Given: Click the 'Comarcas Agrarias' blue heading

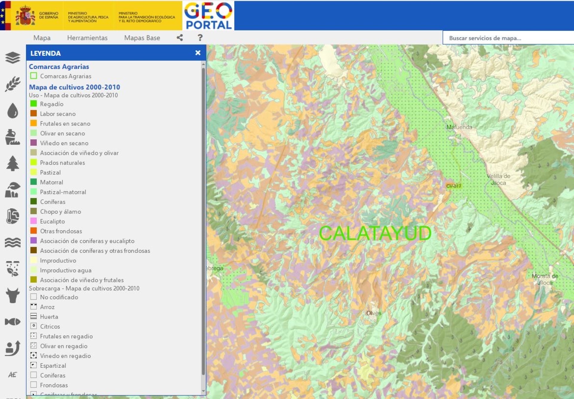Looking at the screenshot, I should point(59,67).
